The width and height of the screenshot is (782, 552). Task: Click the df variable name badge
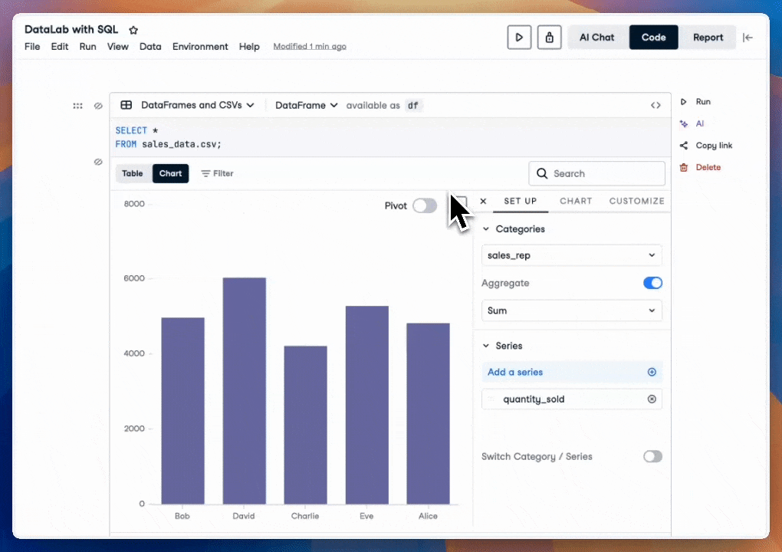point(413,105)
